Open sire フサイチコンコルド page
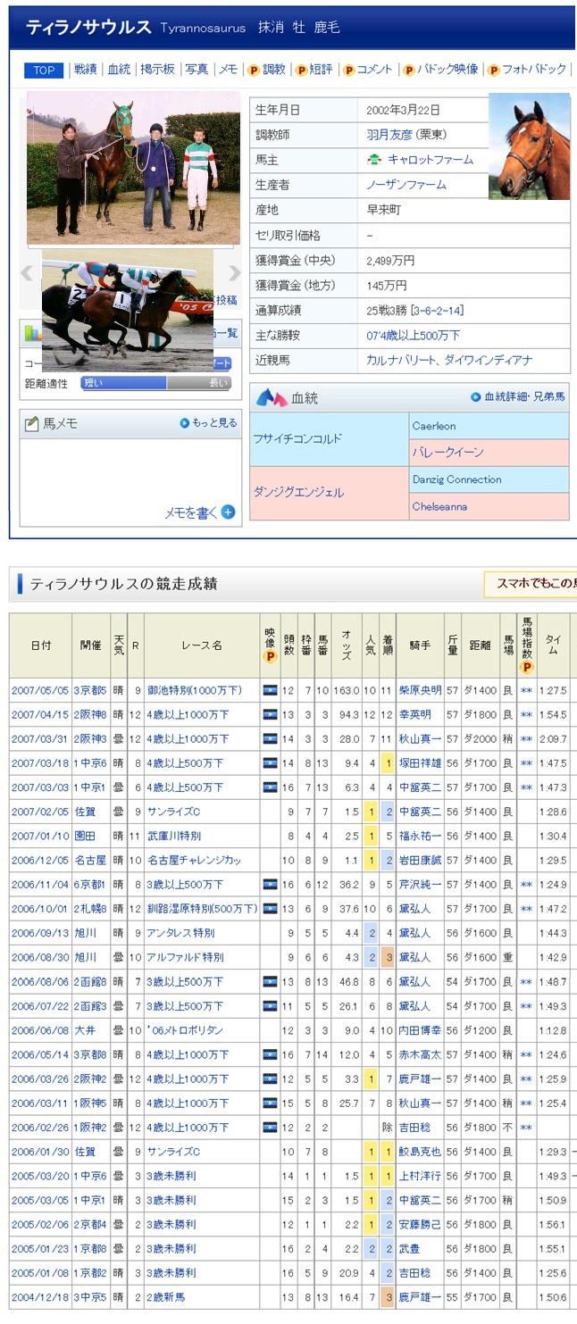Viewport: 577px width, 1324px height. (x=298, y=439)
